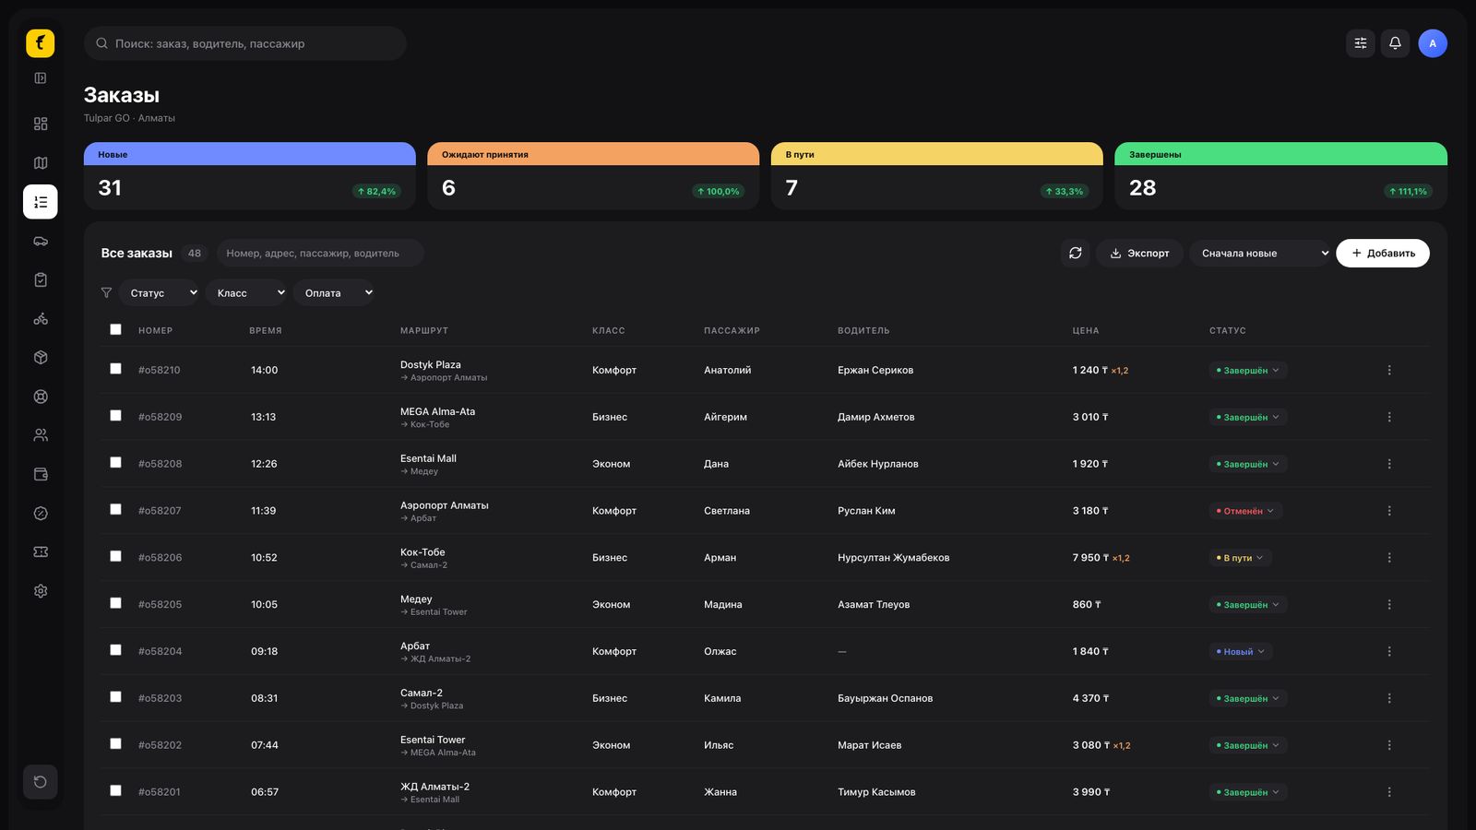The image size is (1476, 830).
Task: Select the В пути summary card
Action: pyautogui.click(x=937, y=176)
